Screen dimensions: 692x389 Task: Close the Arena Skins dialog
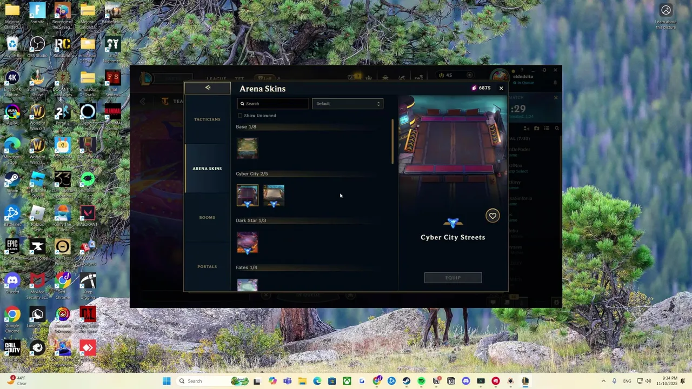coord(501,88)
